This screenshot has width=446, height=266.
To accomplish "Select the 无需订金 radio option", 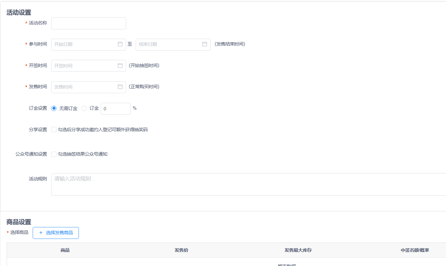I will (x=54, y=108).
